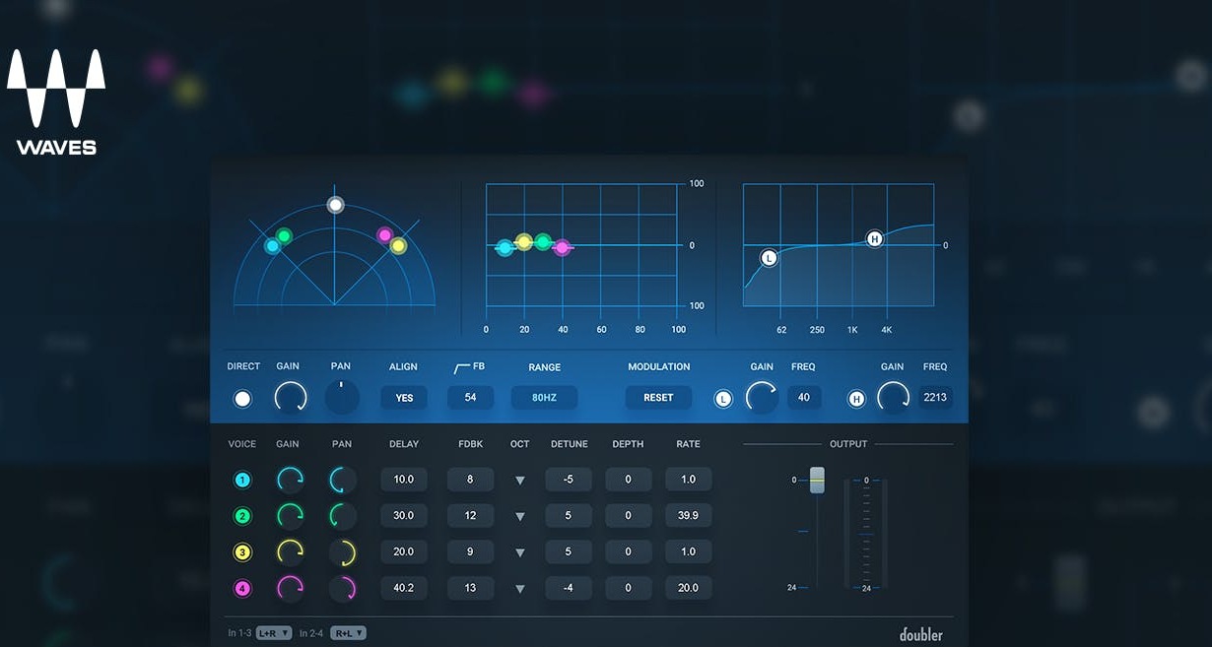
Task: Click the yellow voice dot on pan display
Action: point(398,245)
